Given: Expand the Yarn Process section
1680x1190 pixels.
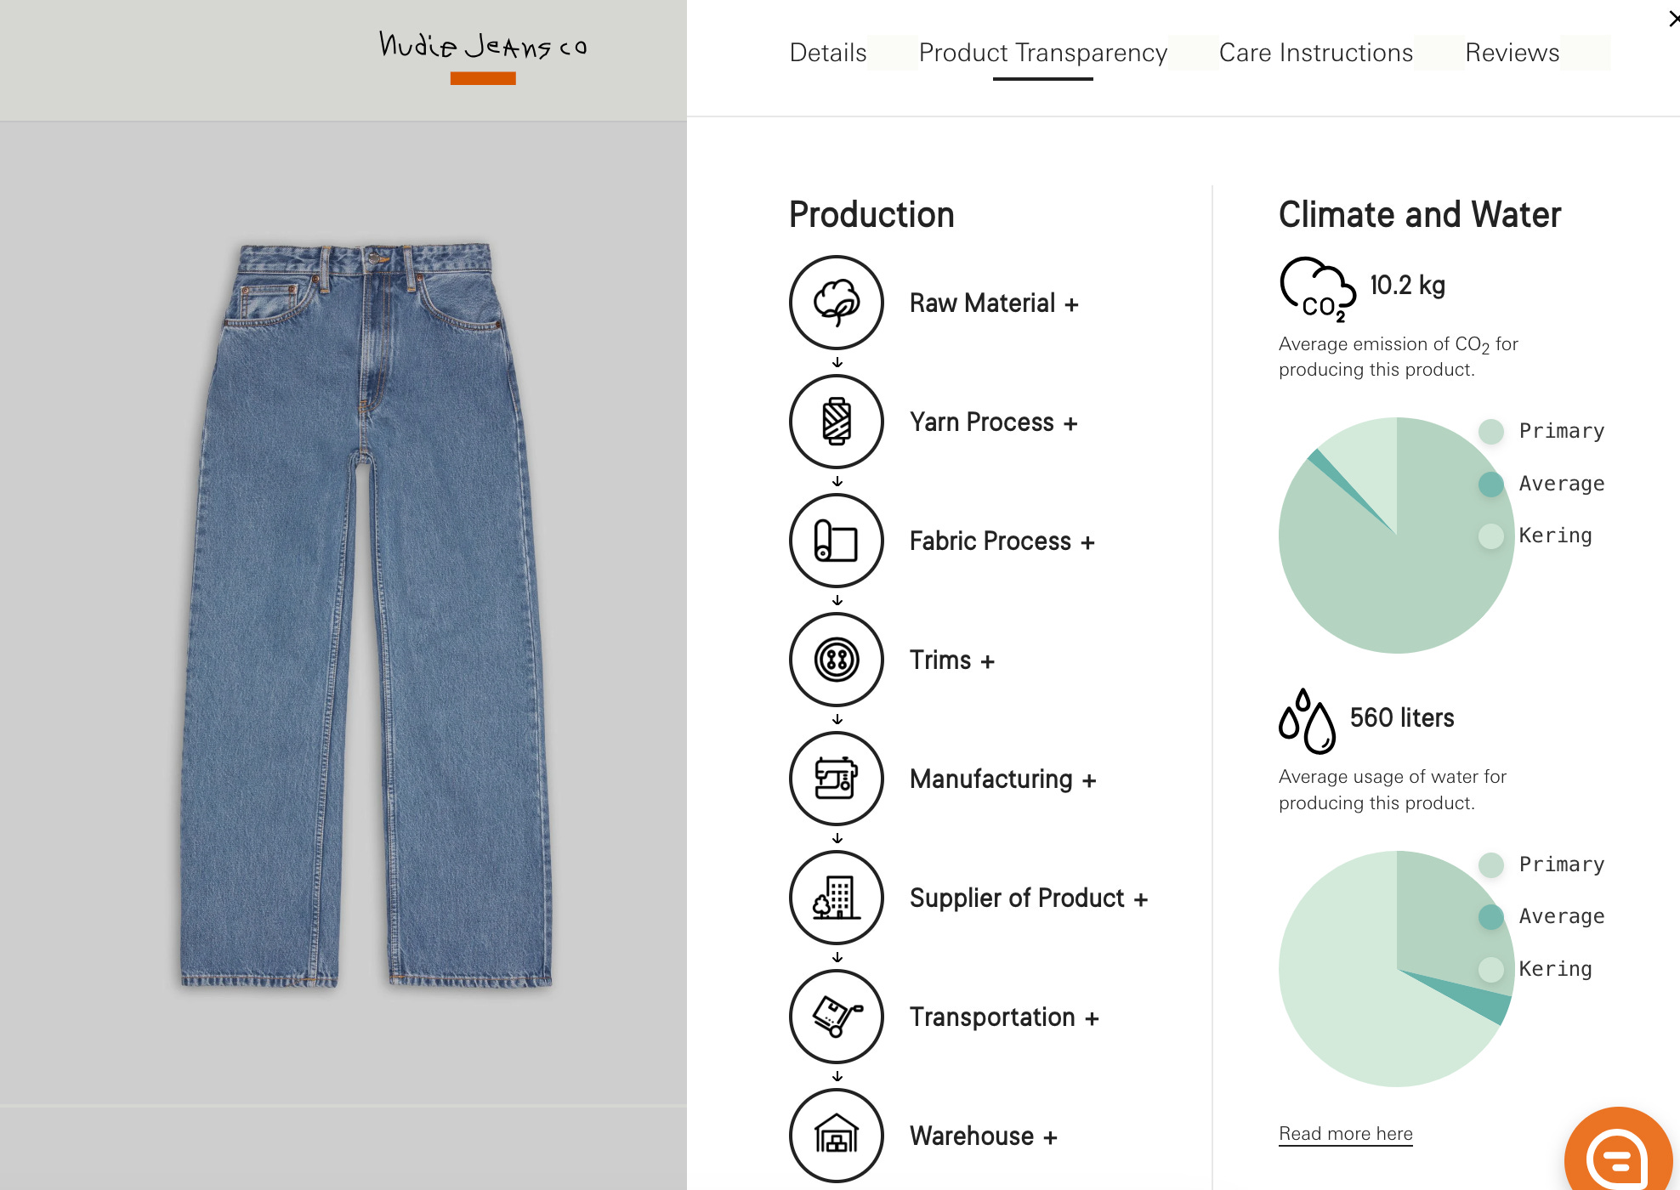Looking at the screenshot, I should [993, 422].
